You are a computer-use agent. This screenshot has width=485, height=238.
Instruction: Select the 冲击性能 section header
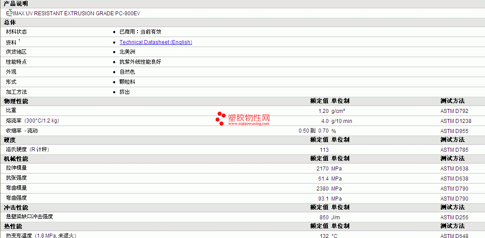(x=16, y=208)
